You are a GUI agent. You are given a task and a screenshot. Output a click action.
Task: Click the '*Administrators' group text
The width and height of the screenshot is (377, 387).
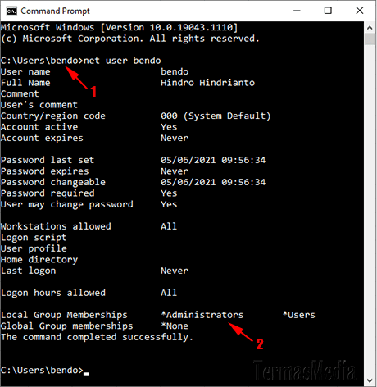202,315
